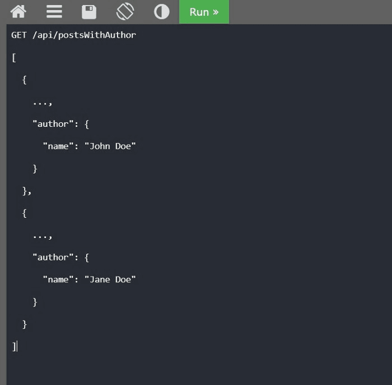This screenshot has width=392, height=385.
Task: Open the hamburger menu
Action: click(x=54, y=12)
